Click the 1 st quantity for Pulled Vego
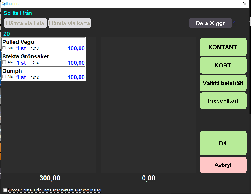251x194 pixels. click(21, 49)
